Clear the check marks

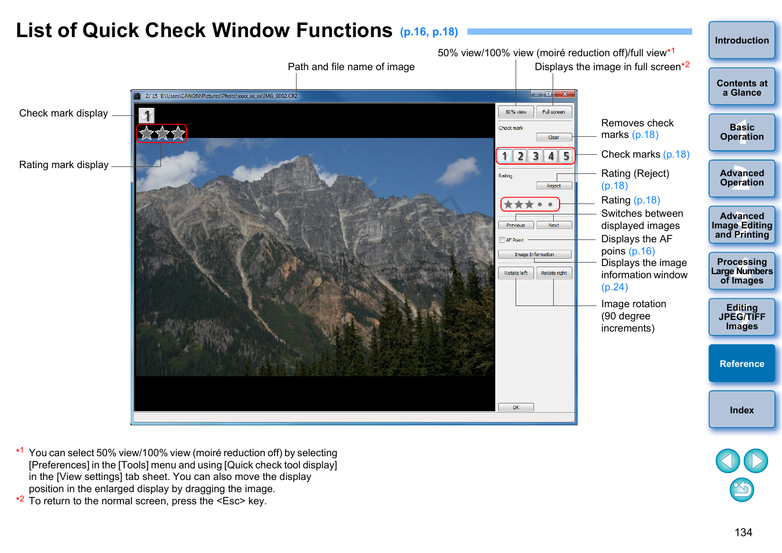click(554, 137)
